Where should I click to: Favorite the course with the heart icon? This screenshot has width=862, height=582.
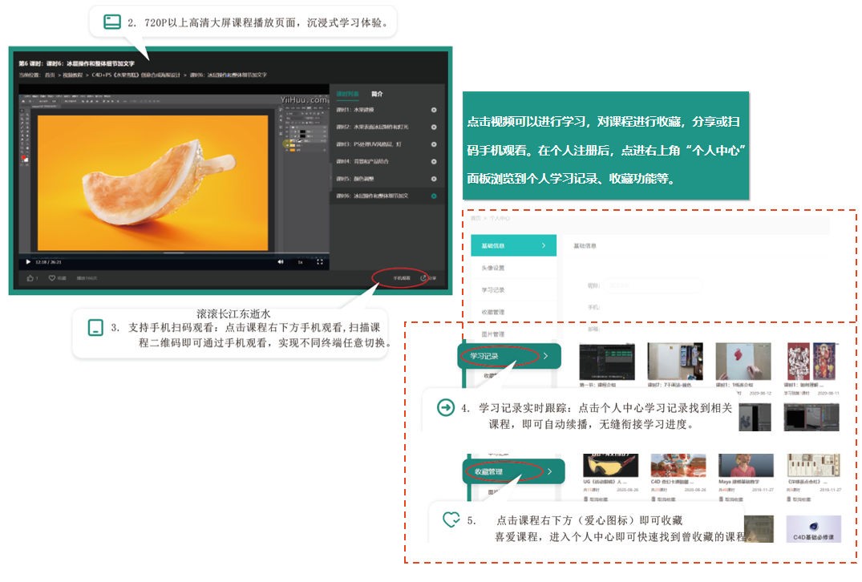[53, 278]
